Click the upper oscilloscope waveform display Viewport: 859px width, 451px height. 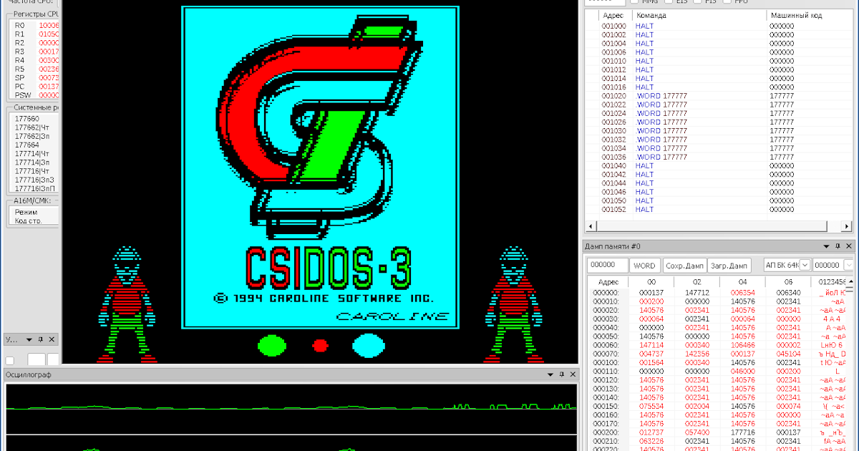point(291,408)
